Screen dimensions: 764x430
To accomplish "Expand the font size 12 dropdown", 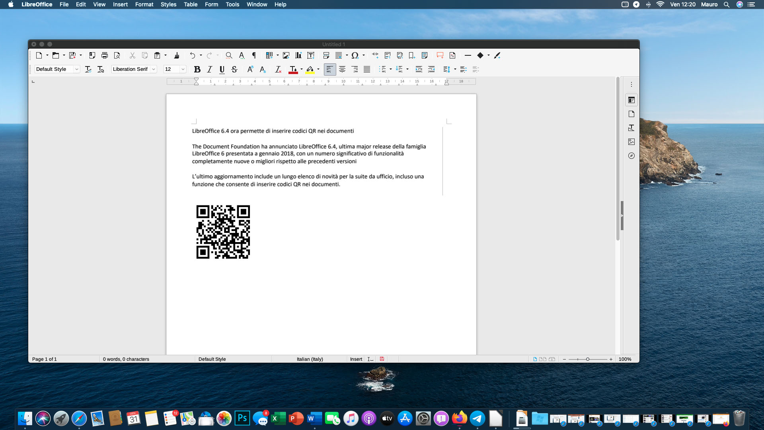I will click(183, 69).
